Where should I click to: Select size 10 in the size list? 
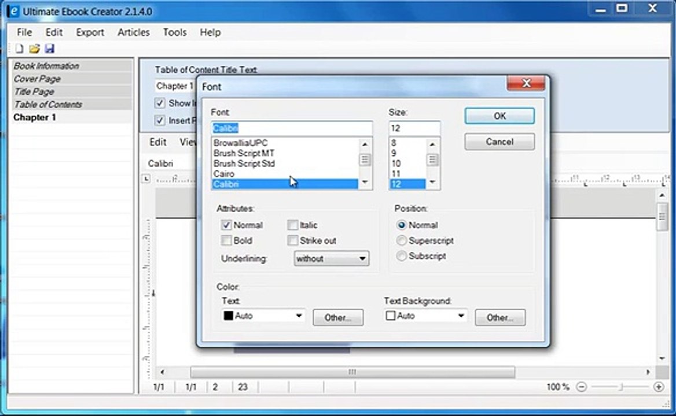(x=408, y=164)
